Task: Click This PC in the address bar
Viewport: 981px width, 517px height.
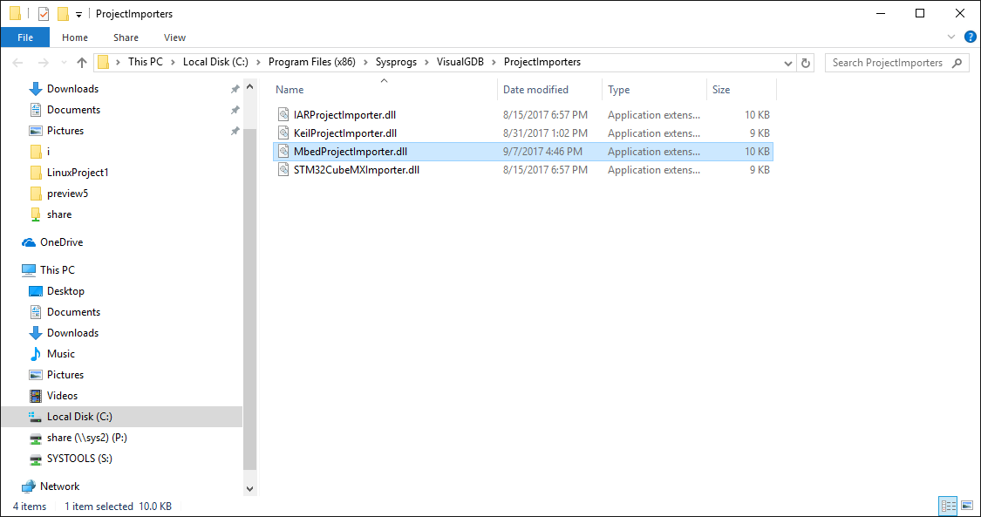Action: click(145, 62)
